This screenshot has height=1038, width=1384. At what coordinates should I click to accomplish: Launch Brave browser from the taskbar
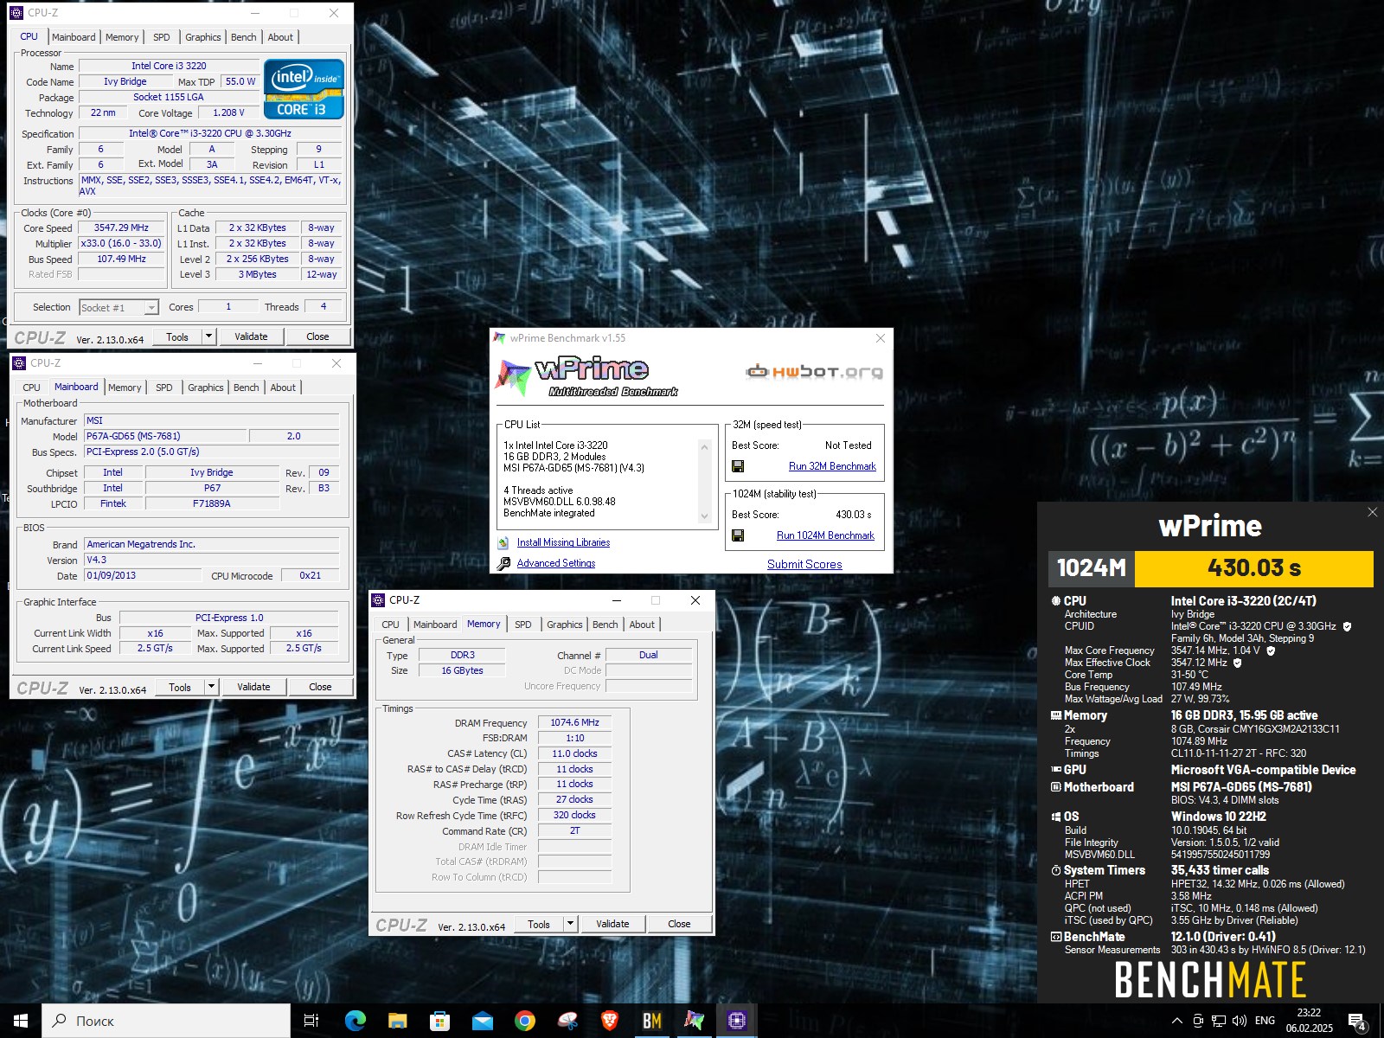coord(609,1021)
